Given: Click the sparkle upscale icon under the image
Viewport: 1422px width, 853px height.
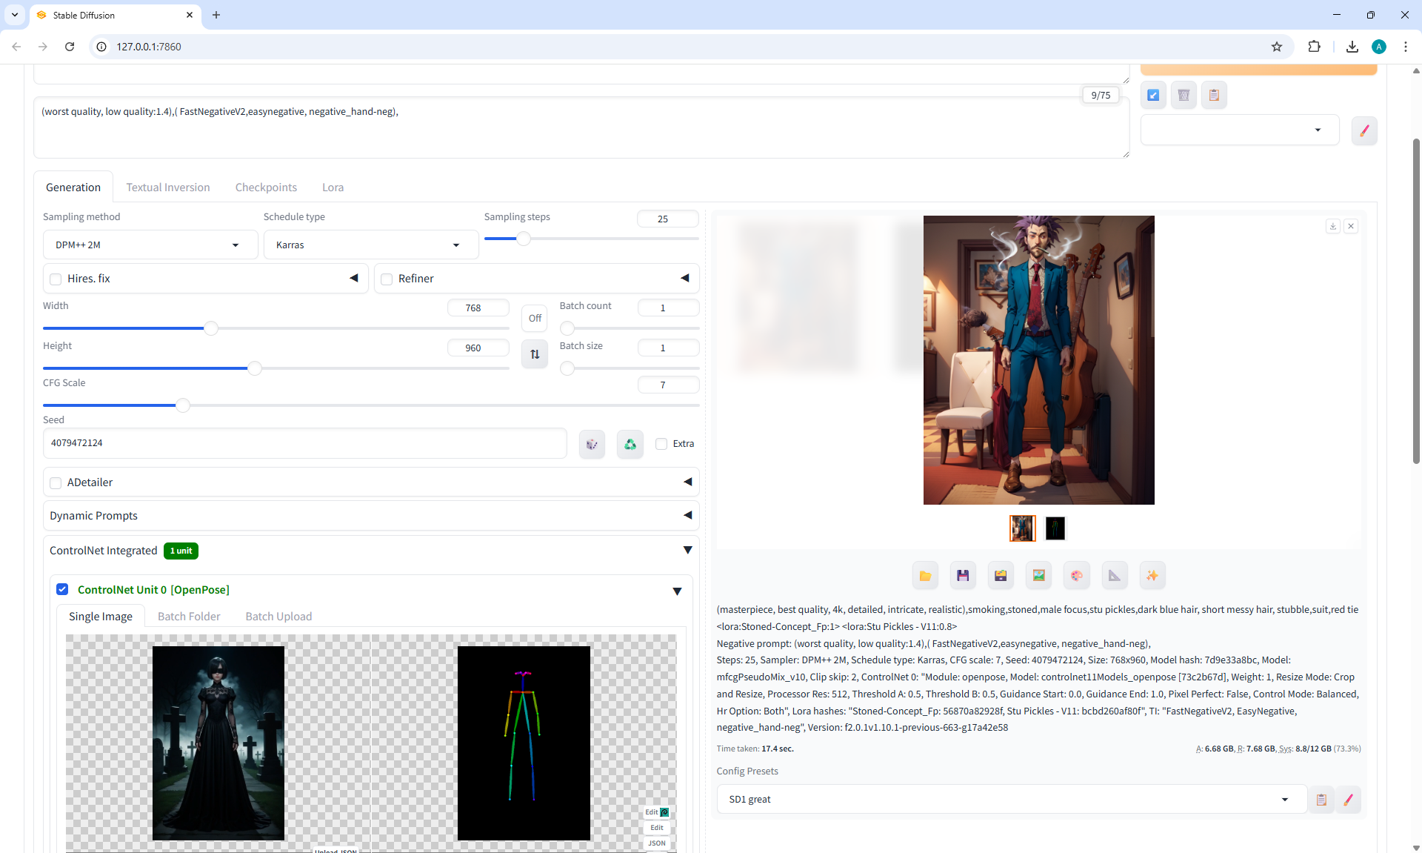Looking at the screenshot, I should coord(1152,575).
